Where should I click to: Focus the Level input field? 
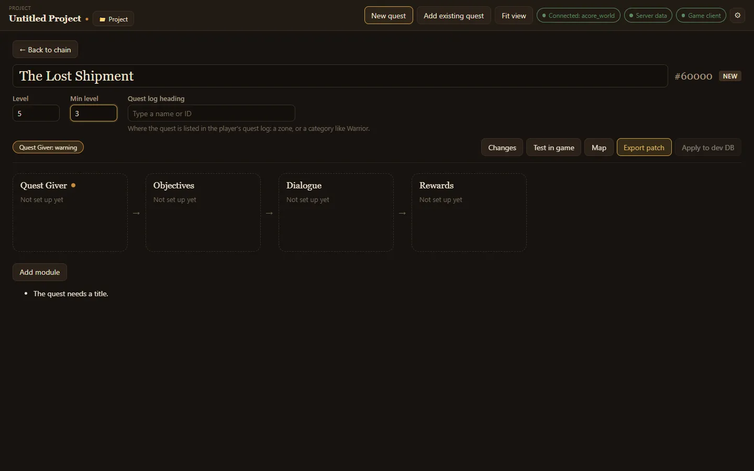36,113
